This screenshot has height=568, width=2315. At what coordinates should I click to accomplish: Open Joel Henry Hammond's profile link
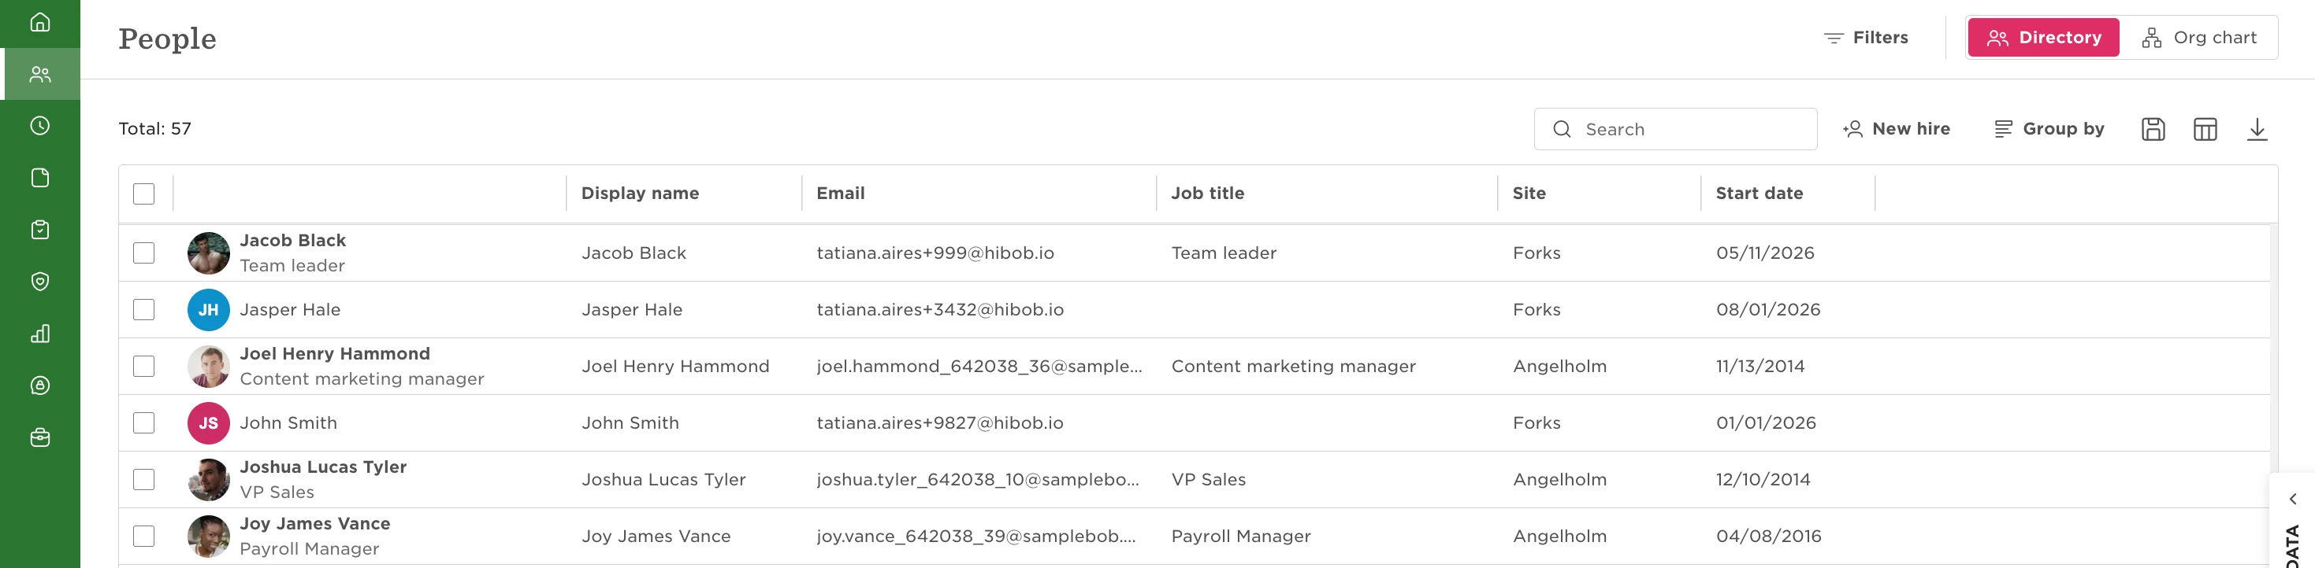334,353
